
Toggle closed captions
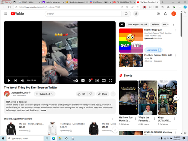tap(83, 80)
